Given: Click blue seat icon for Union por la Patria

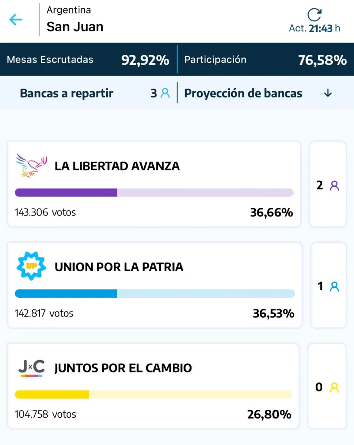Looking at the screenshot, I should 334,286.
